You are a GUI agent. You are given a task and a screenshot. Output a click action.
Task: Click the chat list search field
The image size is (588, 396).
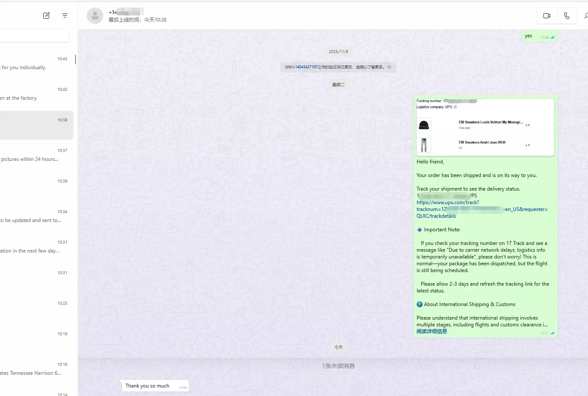click(34, 36)
